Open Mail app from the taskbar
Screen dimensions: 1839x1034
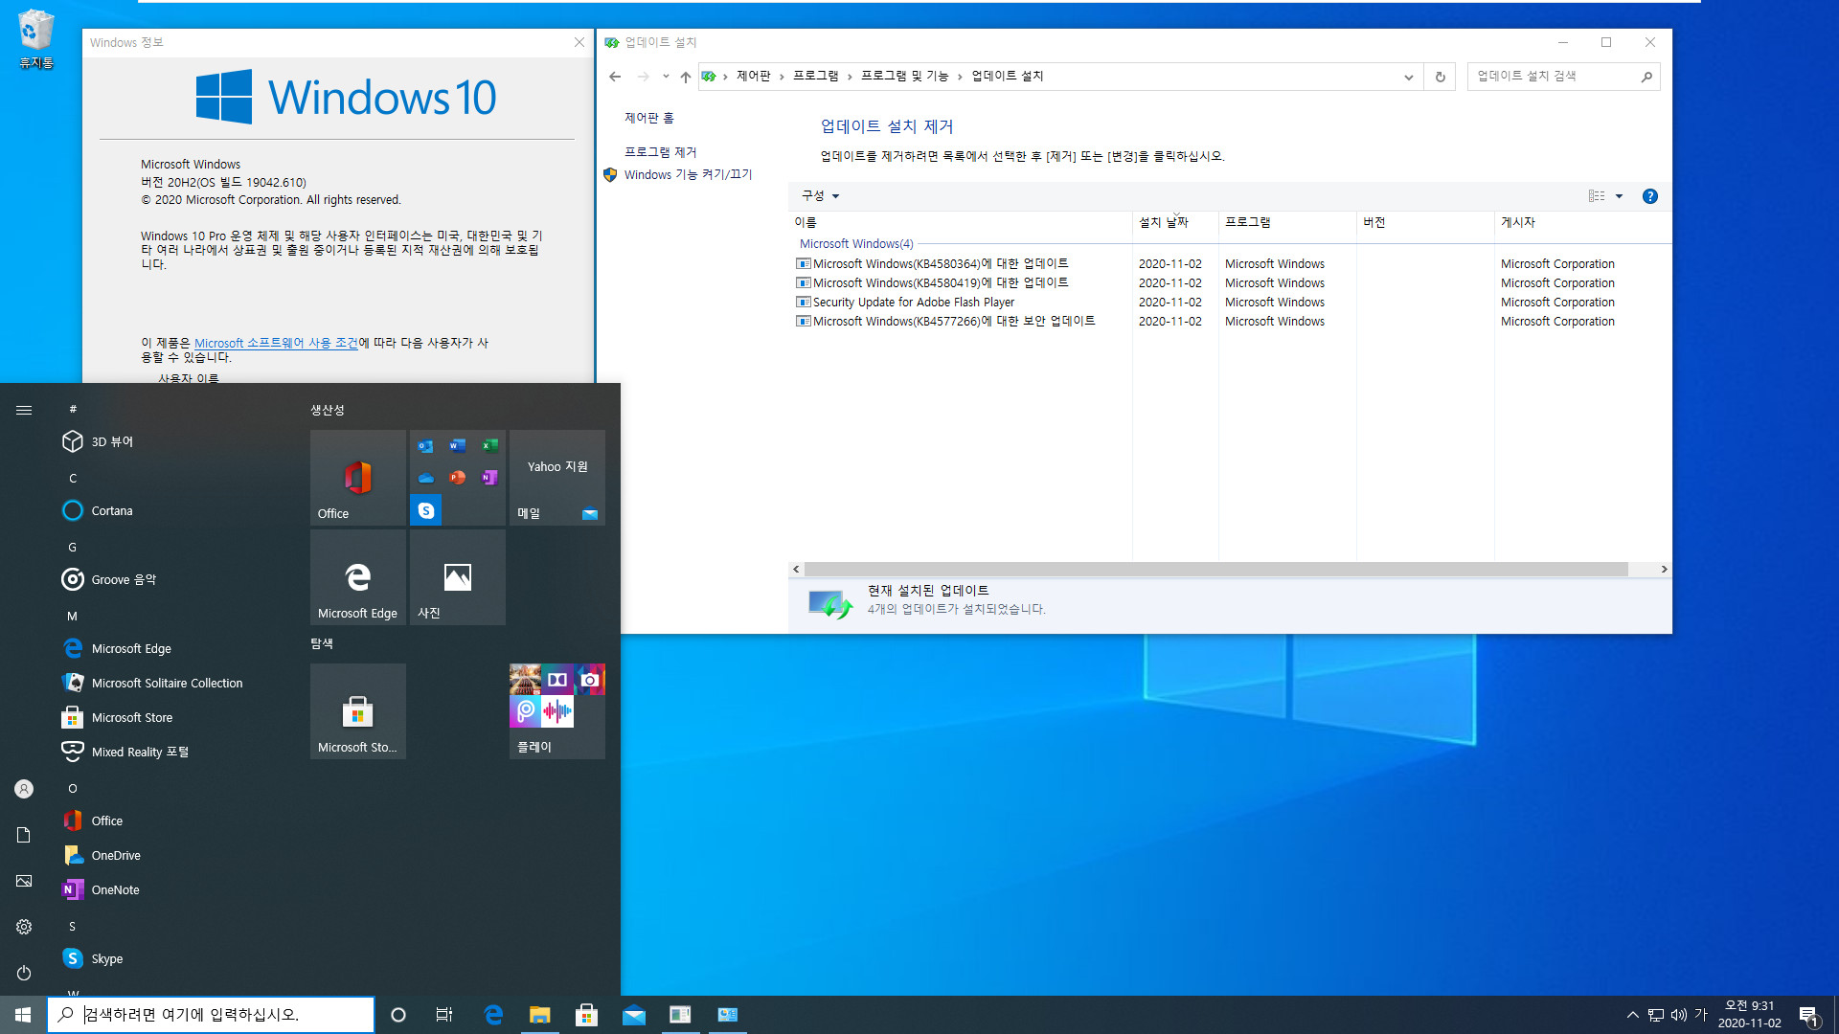(634, 1015)
